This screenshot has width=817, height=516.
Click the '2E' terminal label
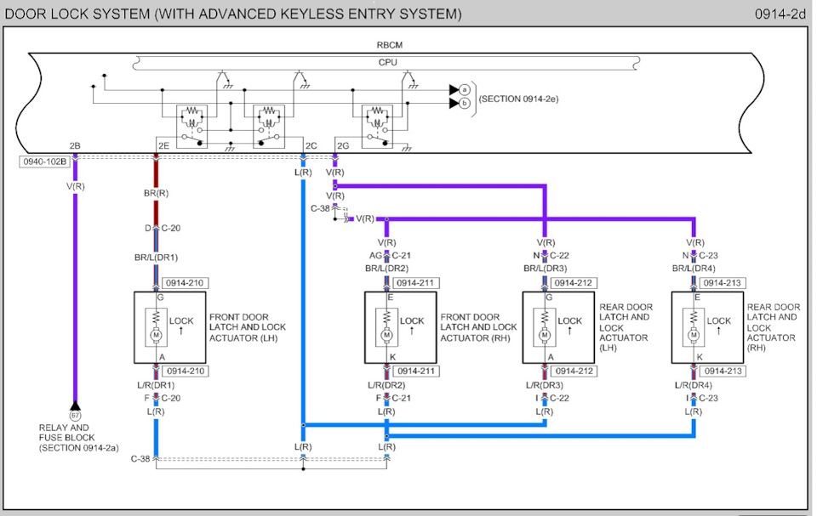(163, 146)
